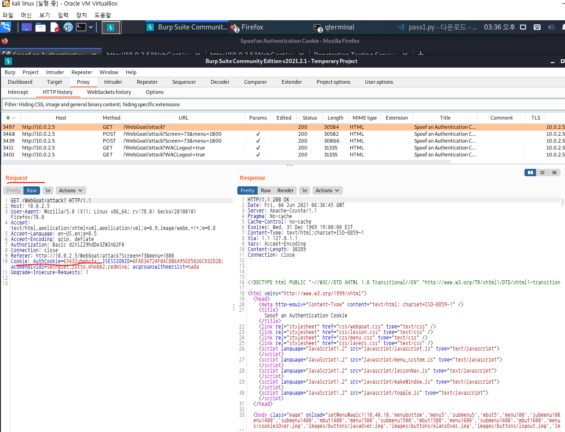Select history row 3411
Screen dimensions: 565x432
pyautogui.click(x=282, y=148)
